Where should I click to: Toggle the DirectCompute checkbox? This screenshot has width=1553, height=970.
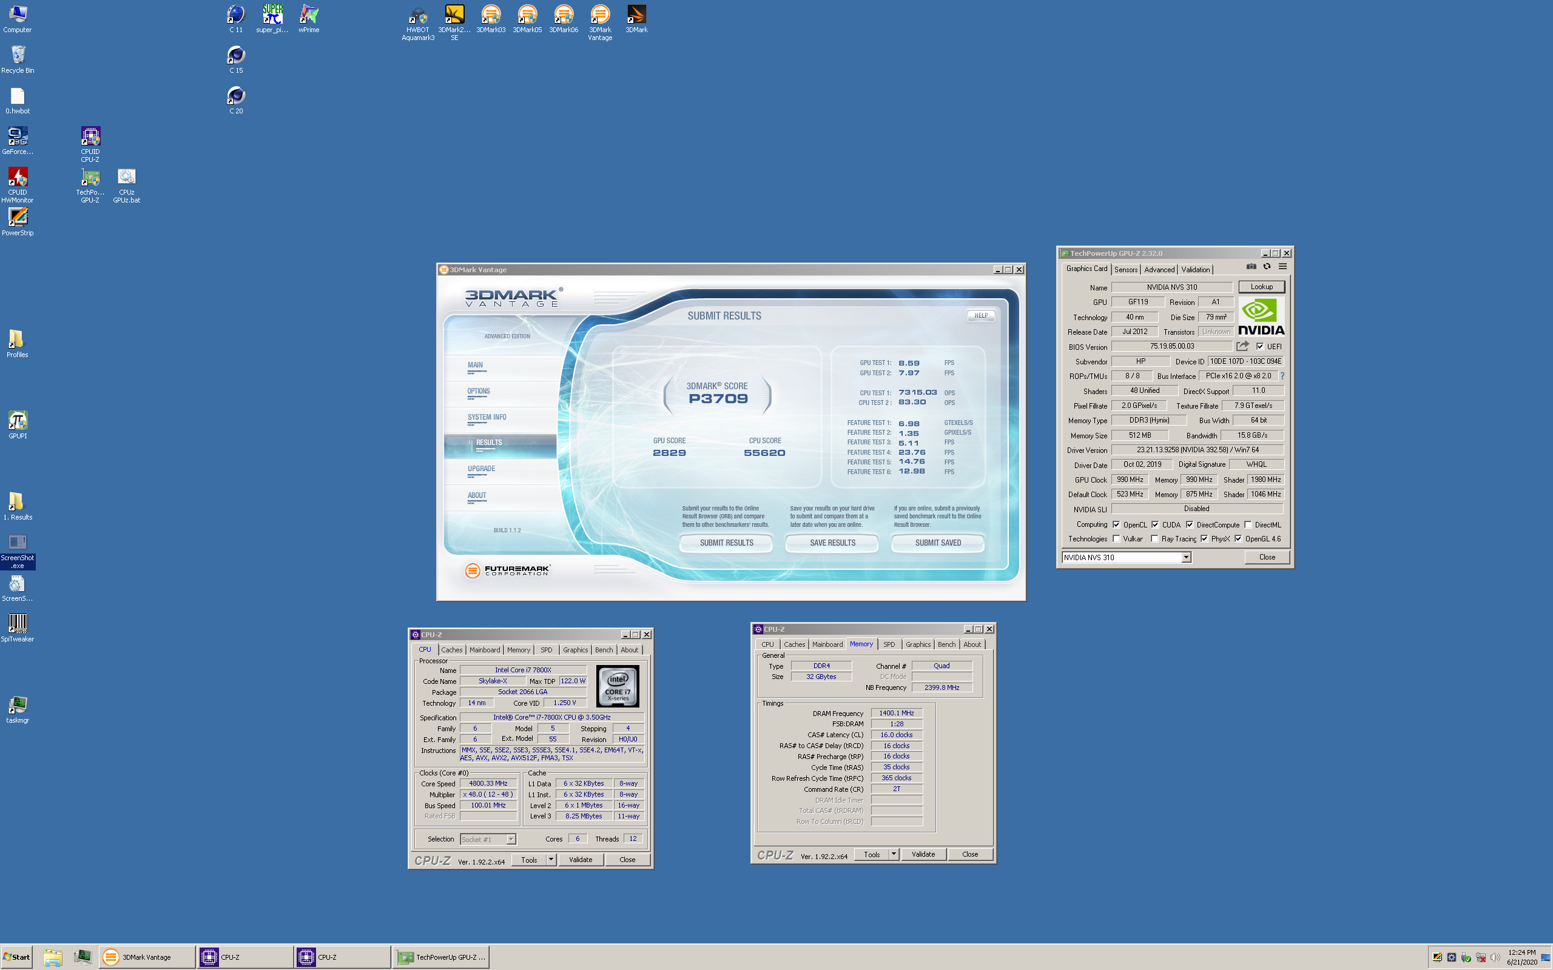click(1189, 525)
